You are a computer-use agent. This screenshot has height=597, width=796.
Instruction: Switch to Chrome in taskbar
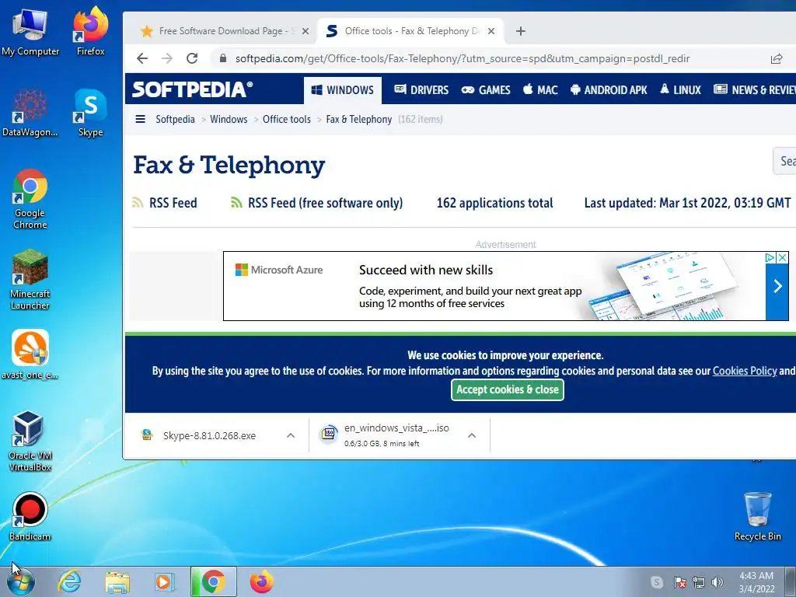(213, 581)
